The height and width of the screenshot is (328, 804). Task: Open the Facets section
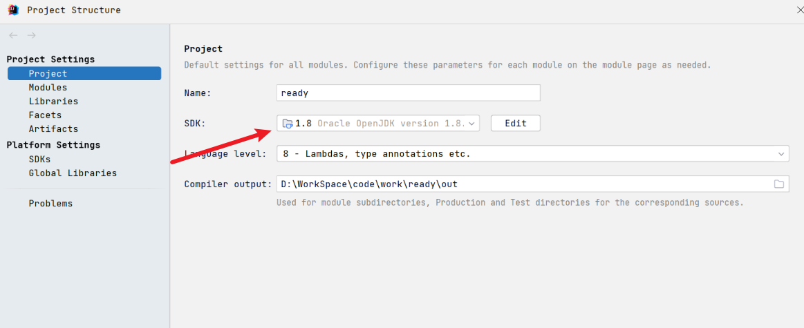(45, 115)
